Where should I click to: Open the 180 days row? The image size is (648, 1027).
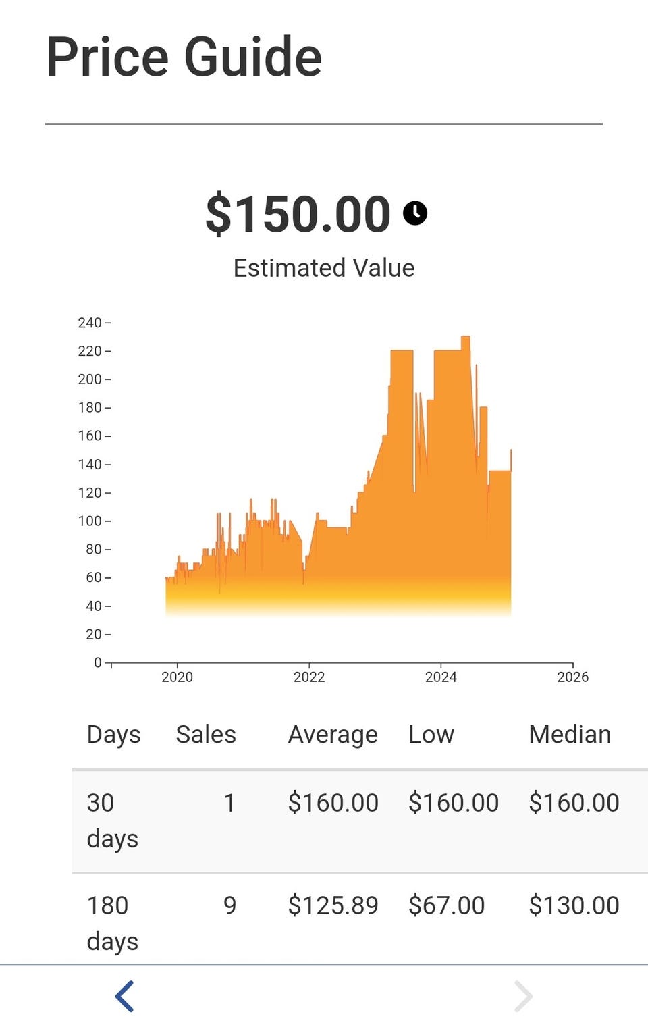point(360,919)
